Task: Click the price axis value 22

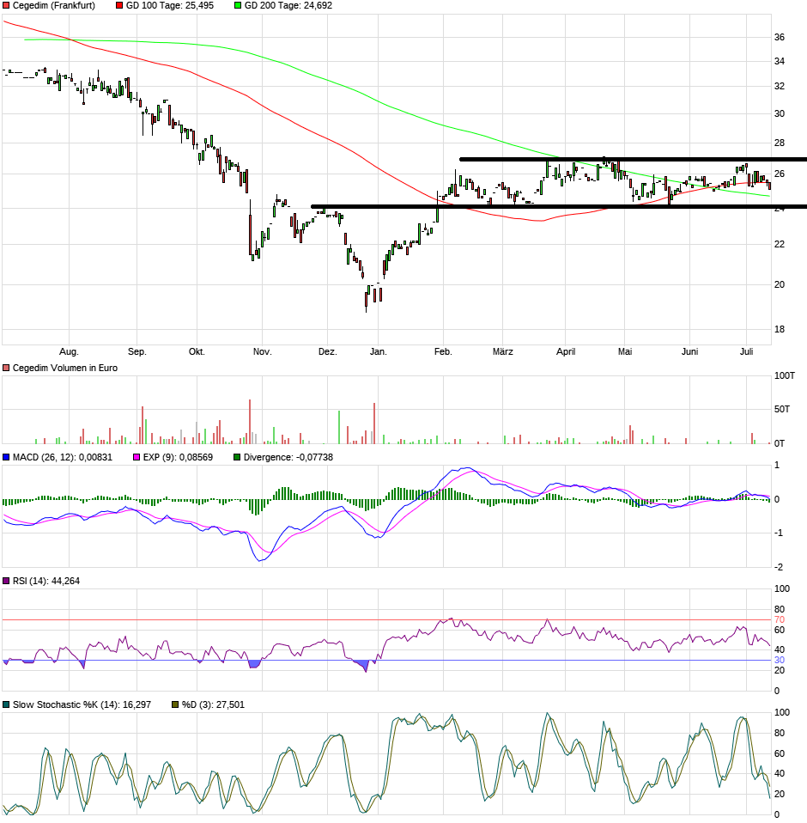Action: click(780, 244)
